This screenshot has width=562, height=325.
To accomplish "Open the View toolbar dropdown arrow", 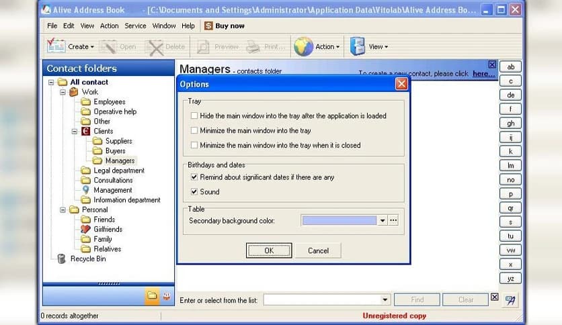I will pyautogui.click(x=386, y=47).
